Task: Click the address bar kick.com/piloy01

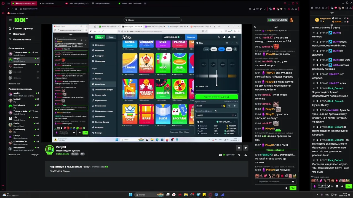Action: (30, 9)
